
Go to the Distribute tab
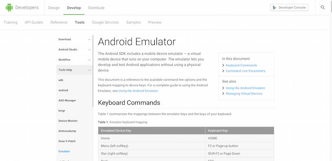(x=96, y=8)
